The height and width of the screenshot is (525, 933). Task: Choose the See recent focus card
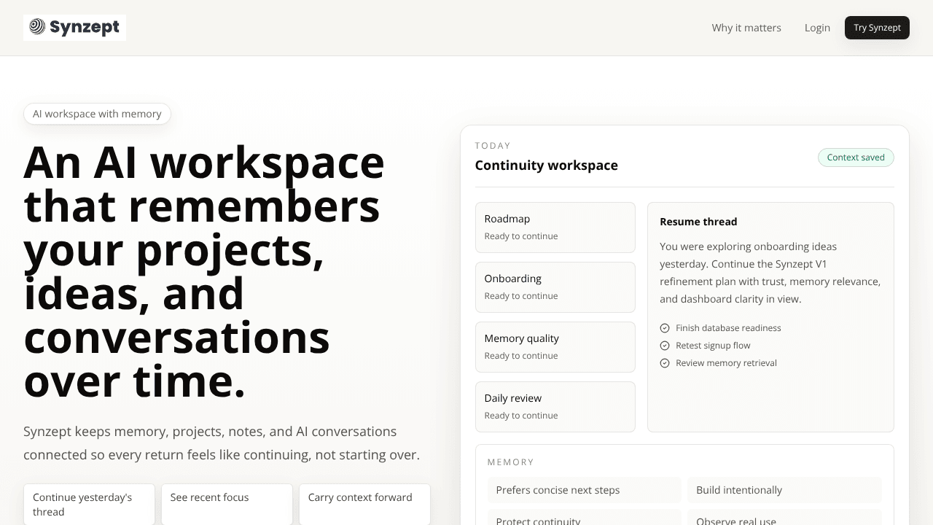[227, 505]
